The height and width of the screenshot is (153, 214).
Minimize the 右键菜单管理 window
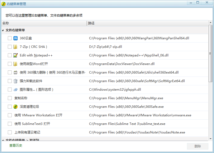point(191,3)
